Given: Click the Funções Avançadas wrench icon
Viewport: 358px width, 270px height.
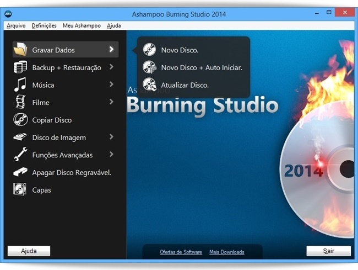Looking at the screenshot, I should click(x=20, y=154).
